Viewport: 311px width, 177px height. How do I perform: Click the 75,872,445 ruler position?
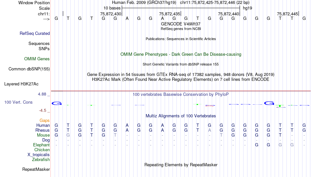pos(287,14)
